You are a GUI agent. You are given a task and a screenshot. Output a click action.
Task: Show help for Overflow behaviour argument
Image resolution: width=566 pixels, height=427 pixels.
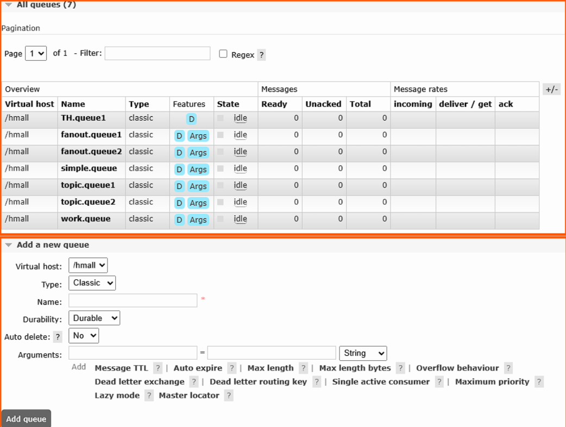508,368
